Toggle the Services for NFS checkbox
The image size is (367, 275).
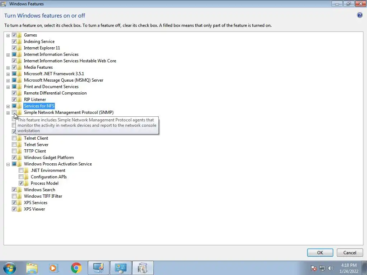(14, 106)
